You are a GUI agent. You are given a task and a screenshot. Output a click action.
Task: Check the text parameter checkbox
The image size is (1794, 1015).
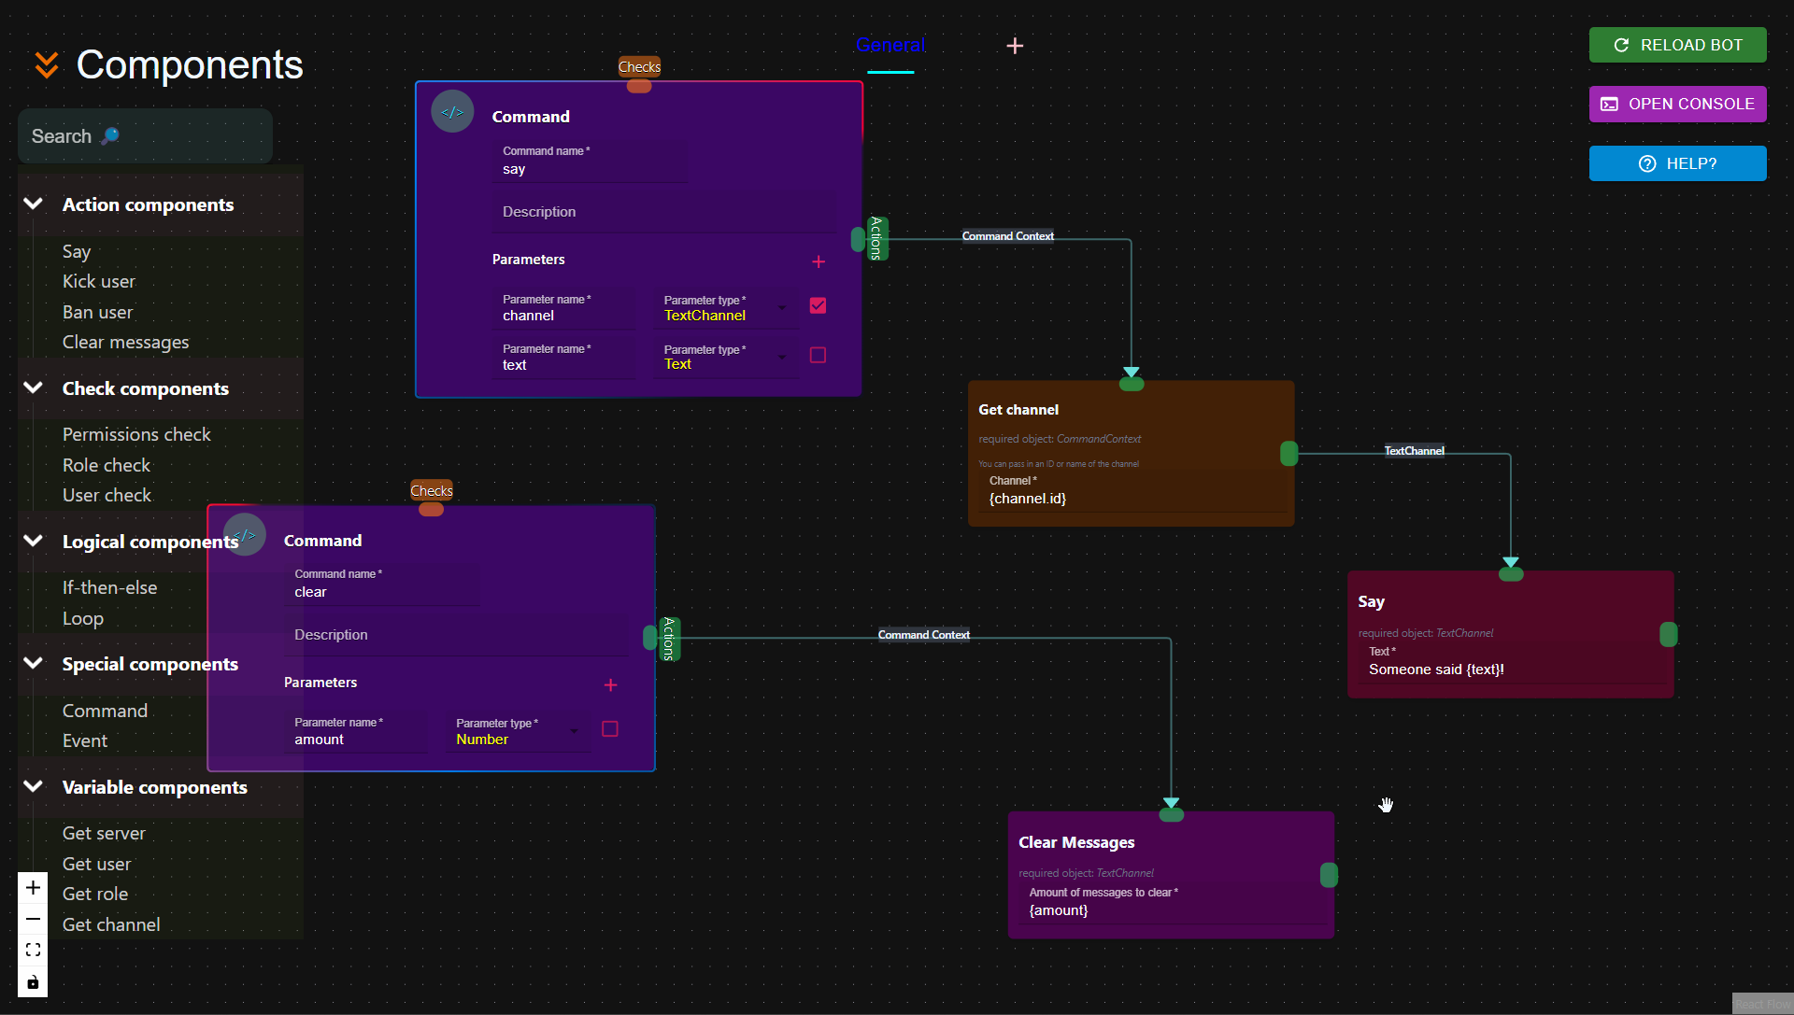click(x=818, y=355)
